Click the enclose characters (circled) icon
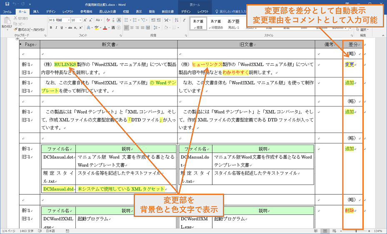The image size is (387, 234). click(118, 27)
